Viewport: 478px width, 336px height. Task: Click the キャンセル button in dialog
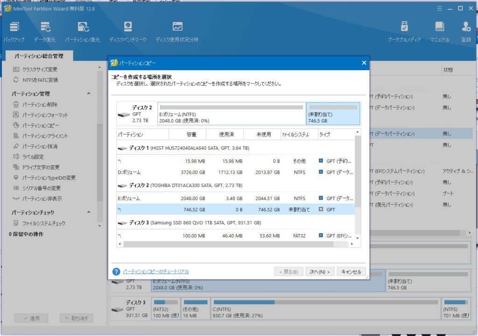[351, 272]
